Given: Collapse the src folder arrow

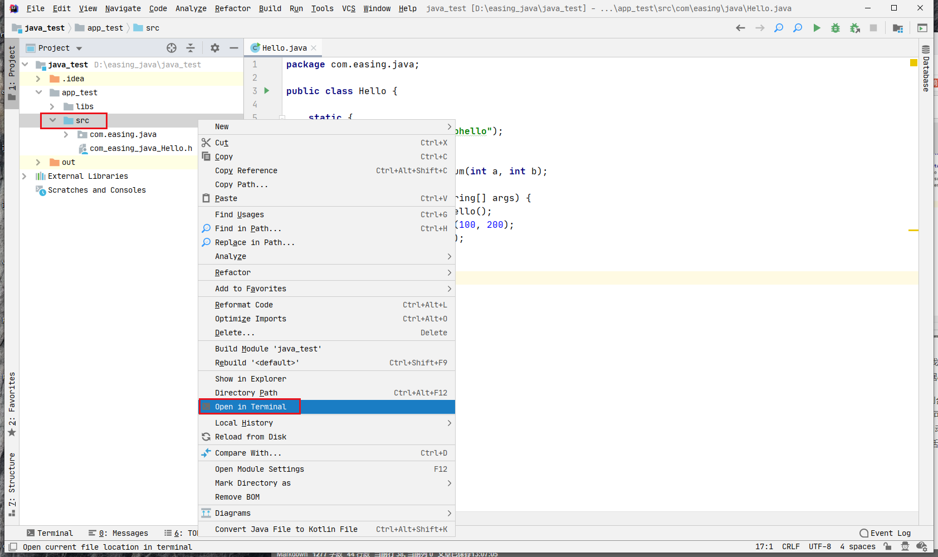Looking at the screenshot, I should pyautogui.click(x=53, y=120).
